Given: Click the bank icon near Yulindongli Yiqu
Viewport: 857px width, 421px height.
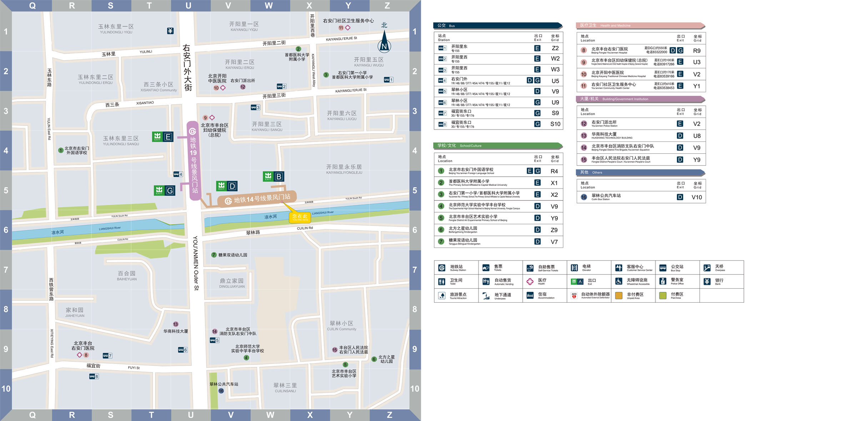Looking at the screenshot, I should point(170,31).
